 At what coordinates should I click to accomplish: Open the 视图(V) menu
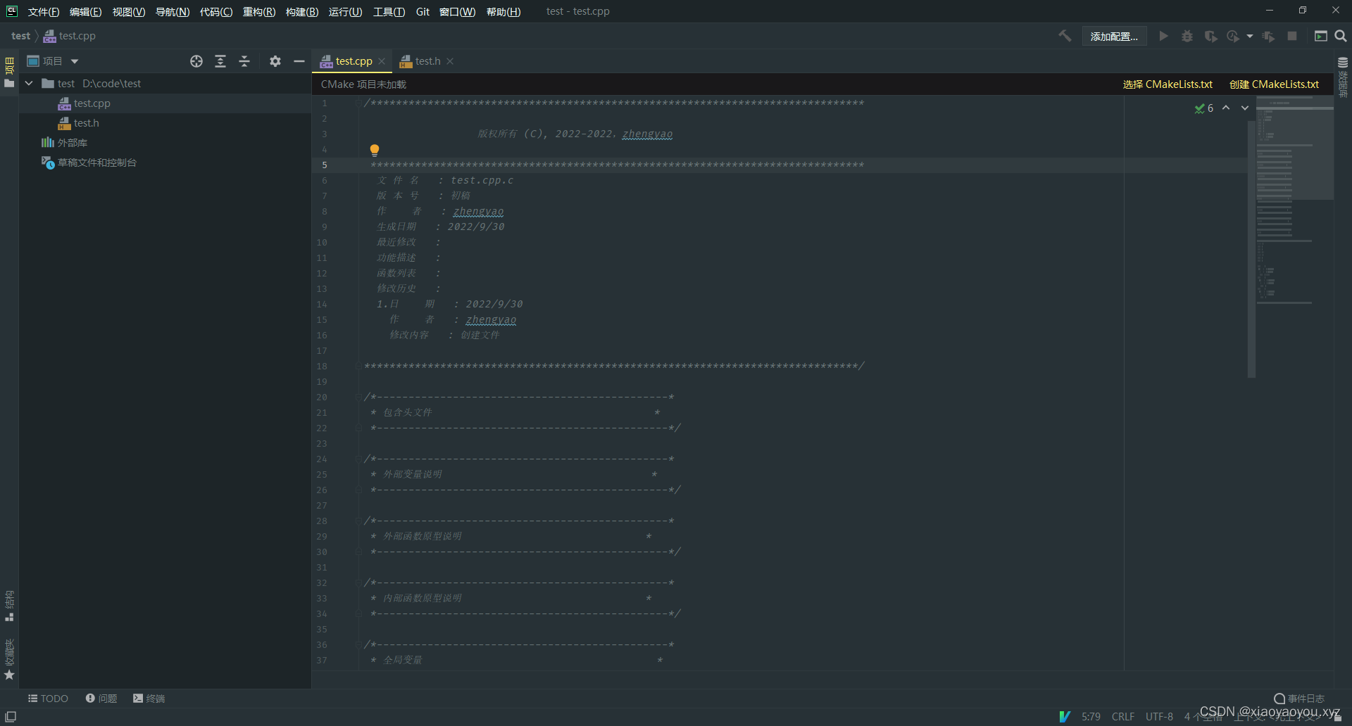click(x=129, y=12)
